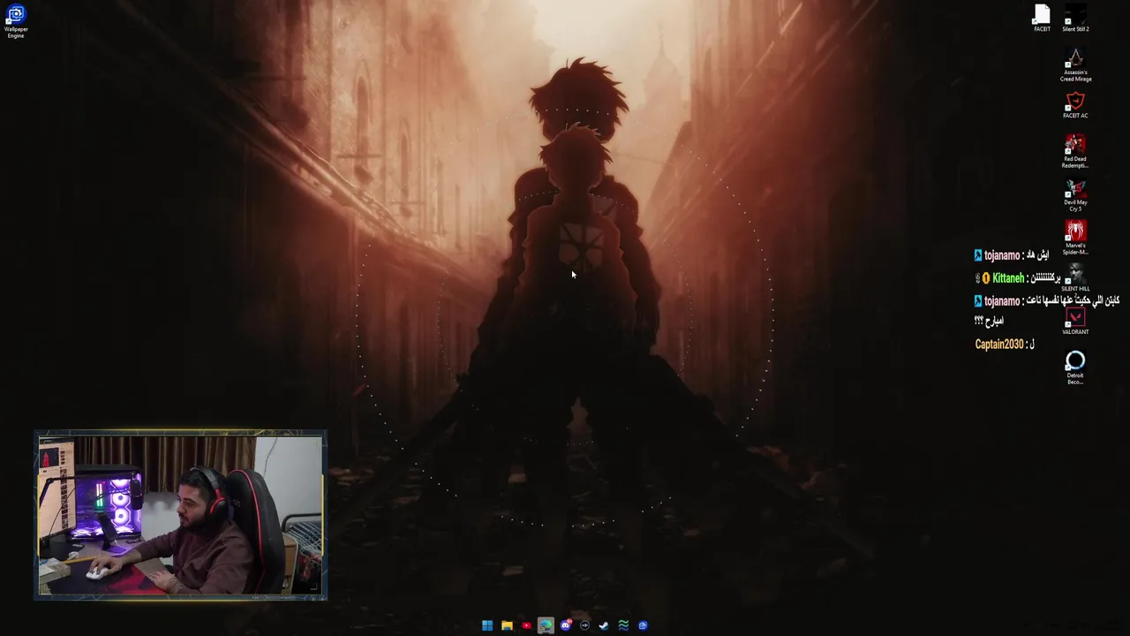Open the circular arrow app in taskbar
Viewport: 1130px width, 636px height.
[x=584, y=625]
